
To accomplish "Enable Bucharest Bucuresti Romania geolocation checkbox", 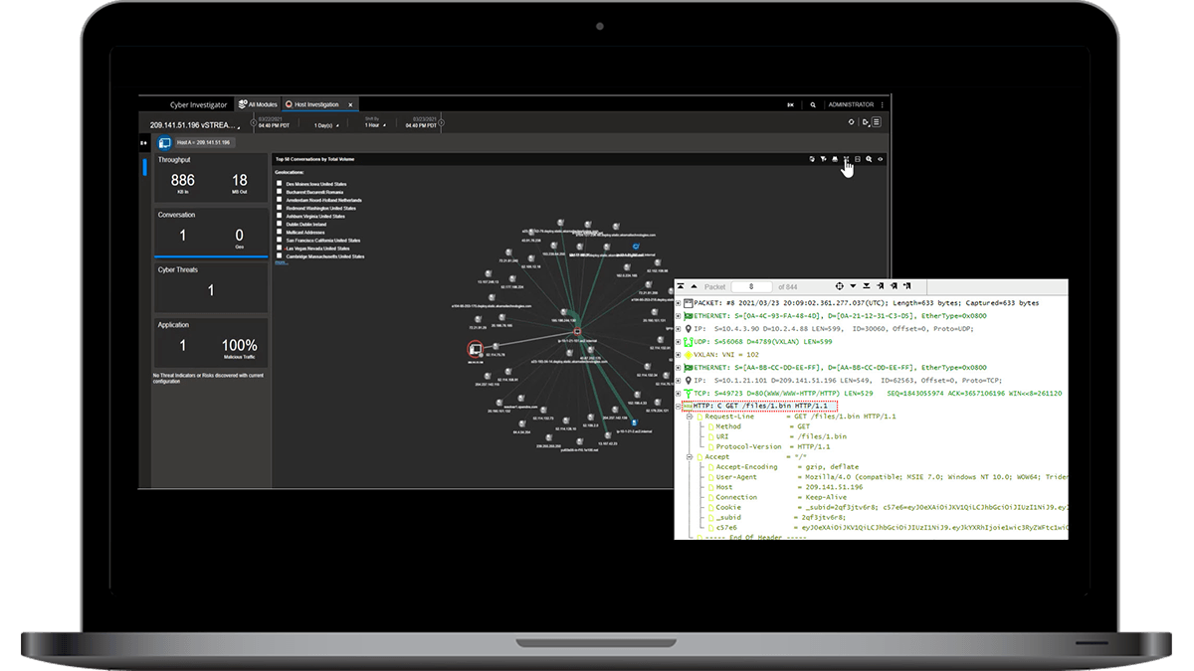I will click(x=280, y=192).
